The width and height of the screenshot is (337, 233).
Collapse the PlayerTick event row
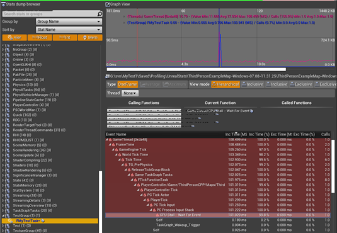pos(145,200)
